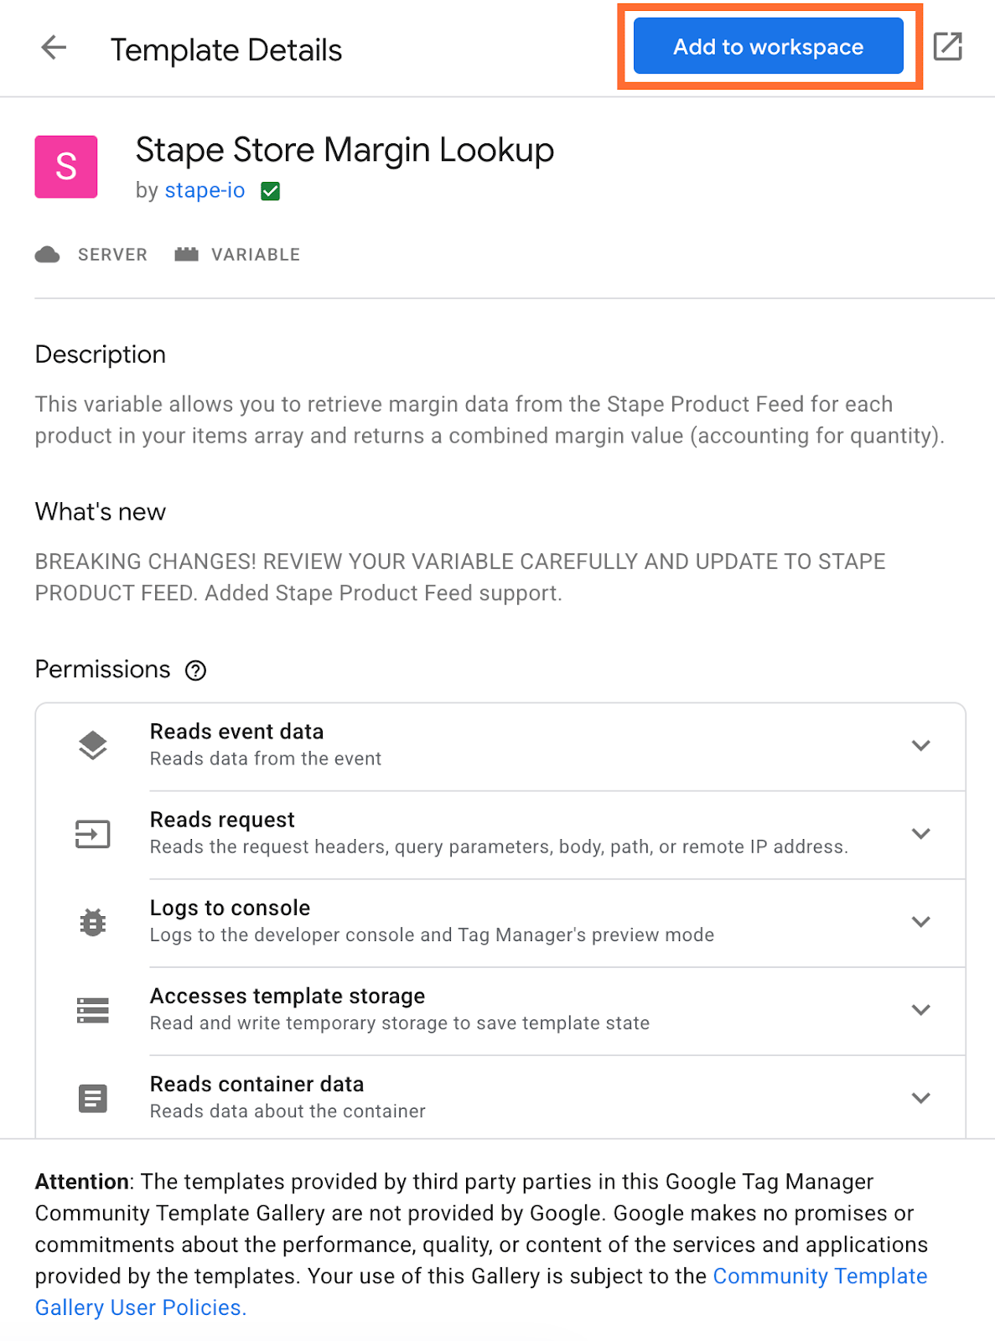The width and height of the screenshot is (995, 1341).
Task: Expand the Reads request permission
Action: pyautogui.click(x=921, y=833)
